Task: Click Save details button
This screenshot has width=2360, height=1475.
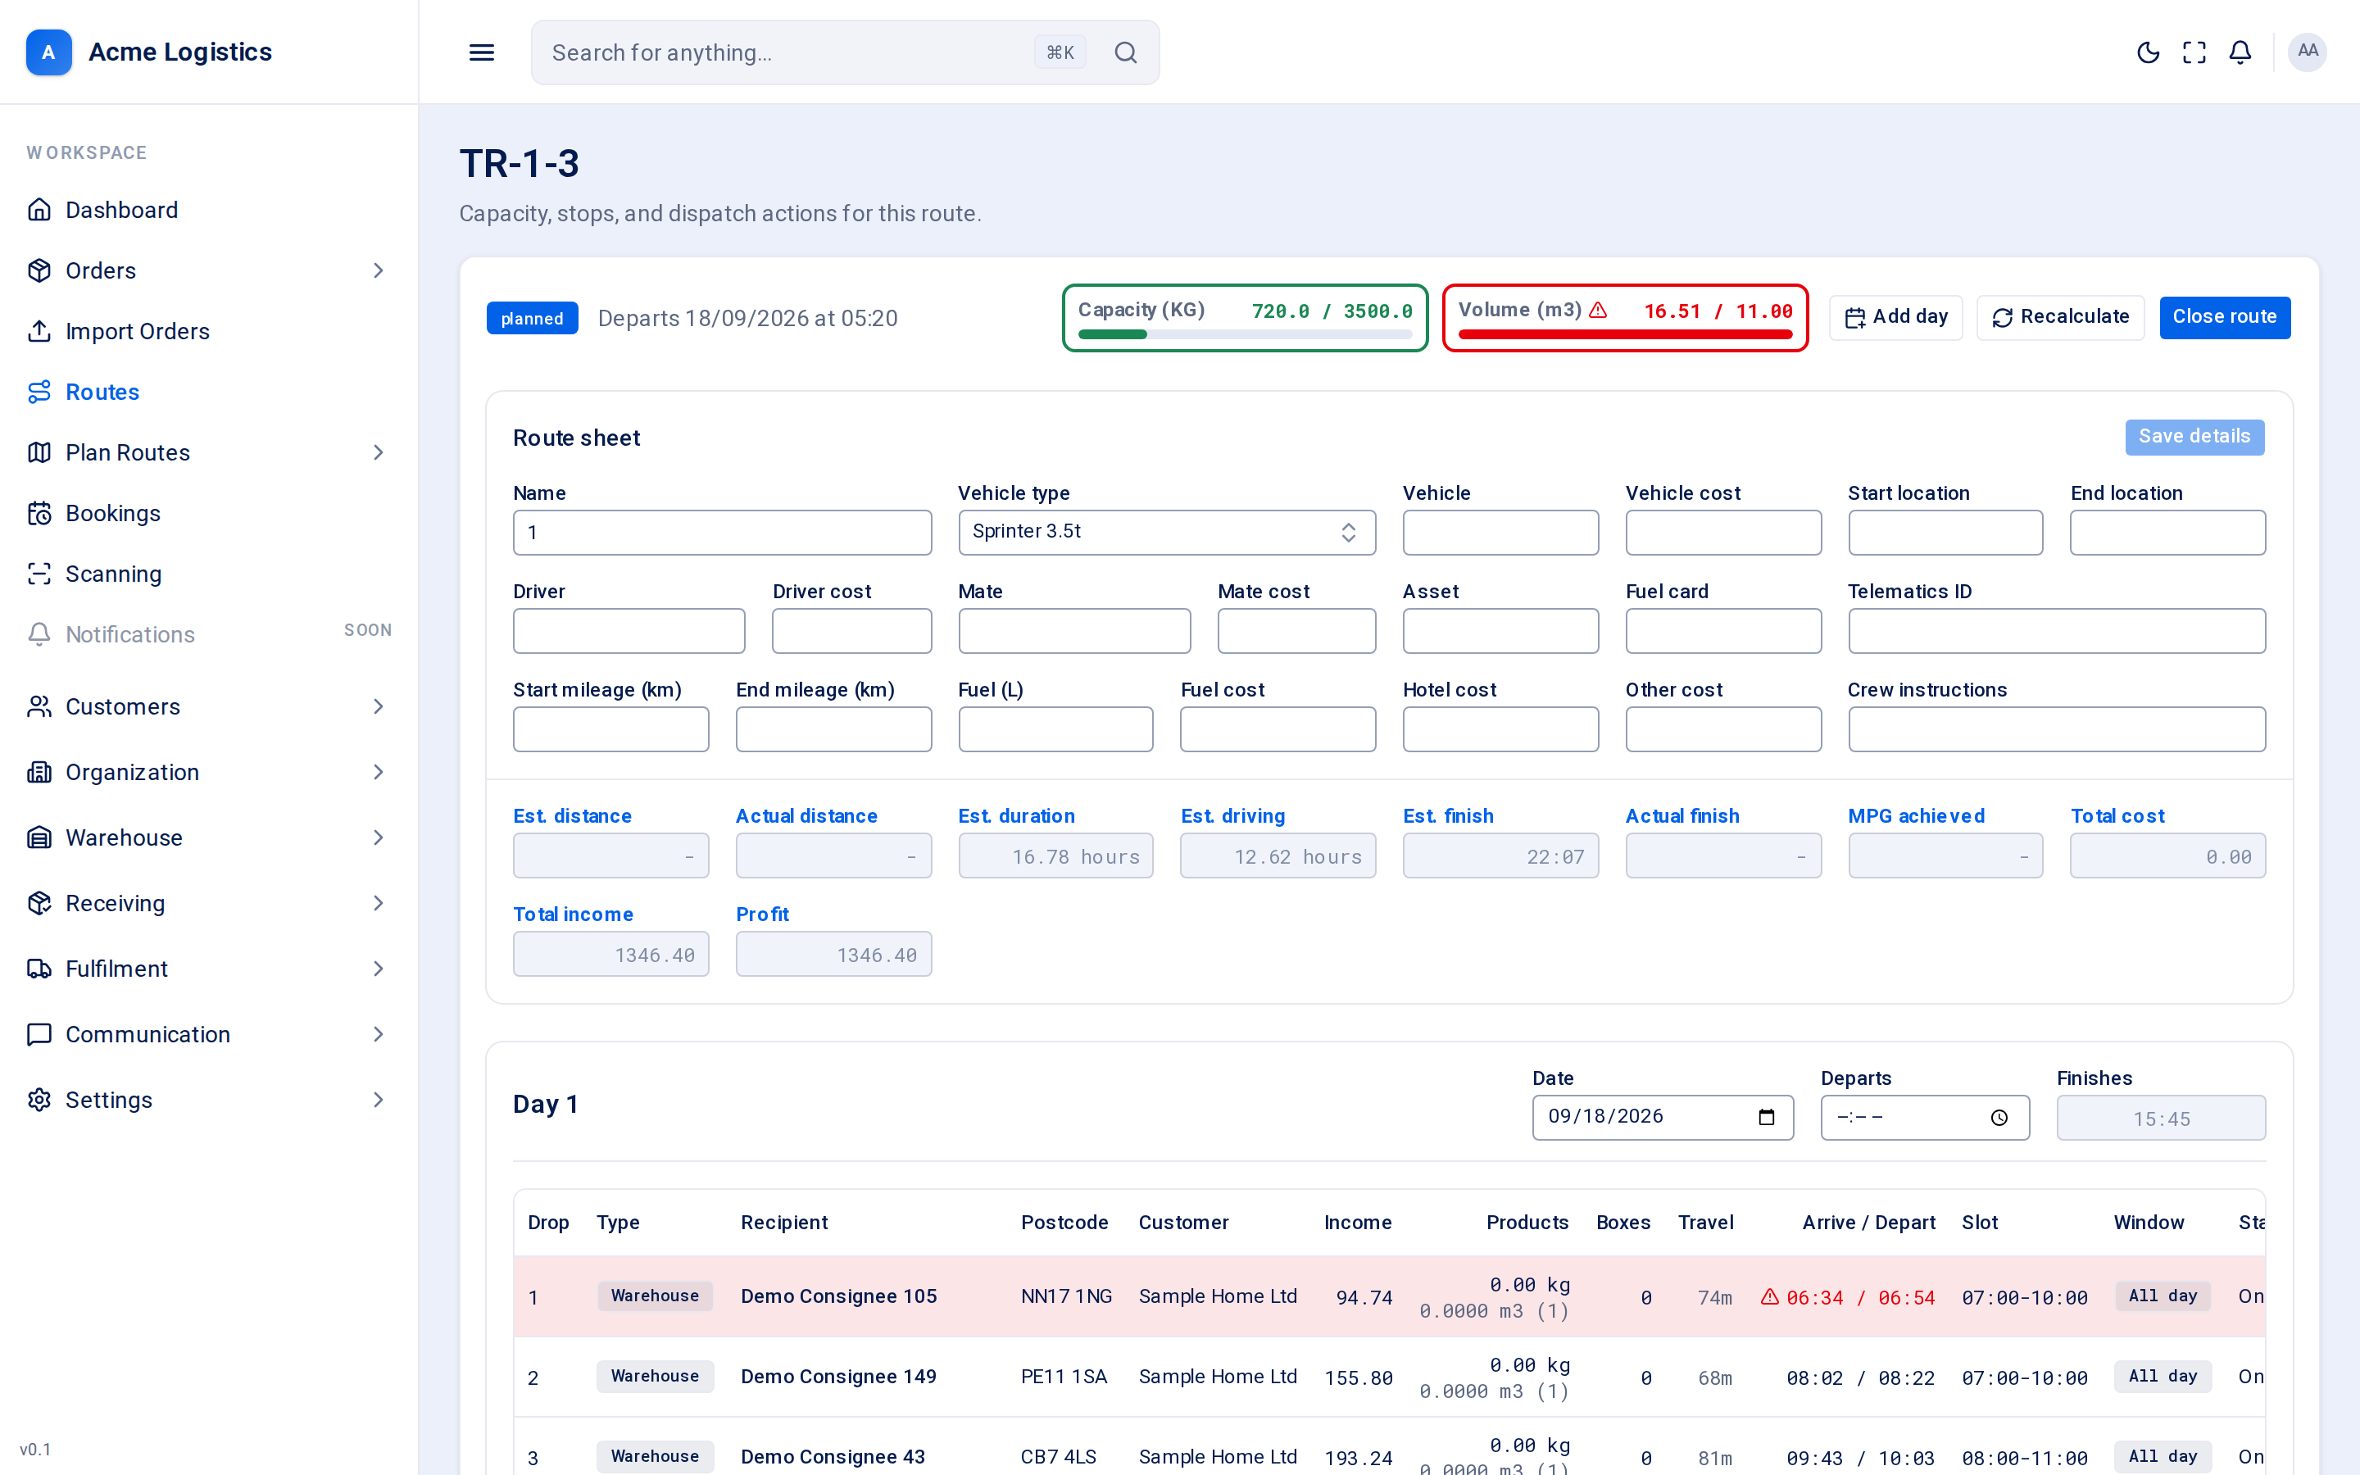Action: click(x=2194, y=436)
